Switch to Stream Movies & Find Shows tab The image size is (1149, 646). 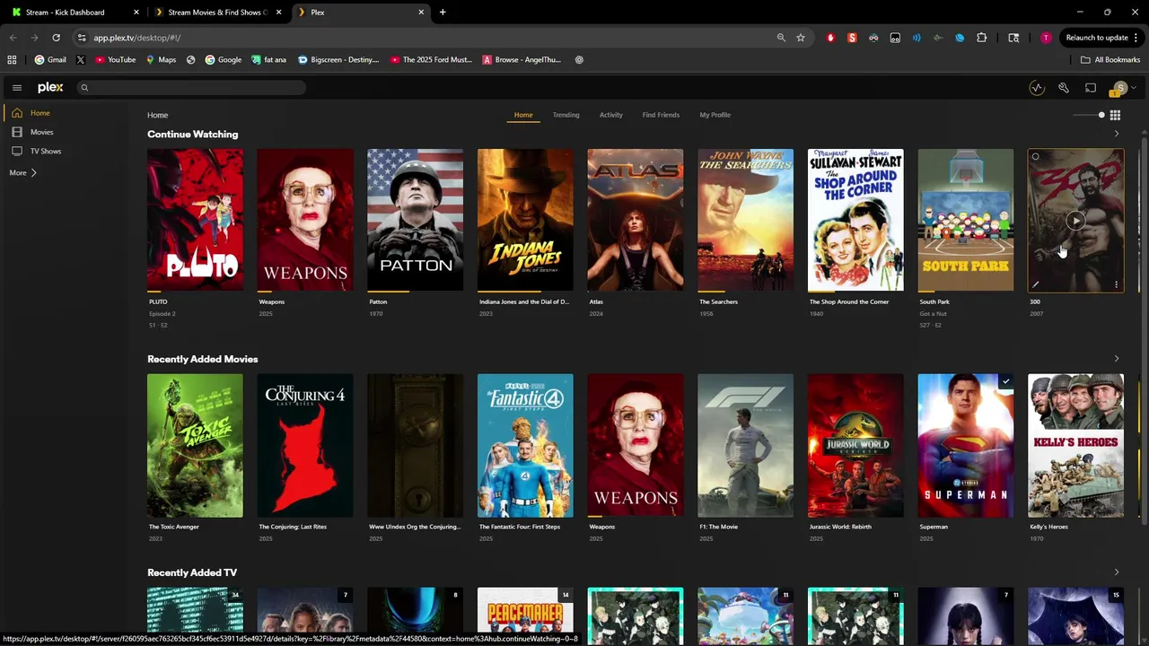tap(216, 13)
